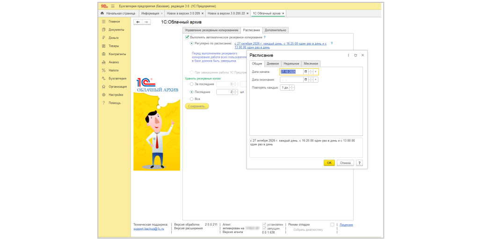Open the main hamburger menu icon
Viewport: 479px width, 240px height.
113,6
